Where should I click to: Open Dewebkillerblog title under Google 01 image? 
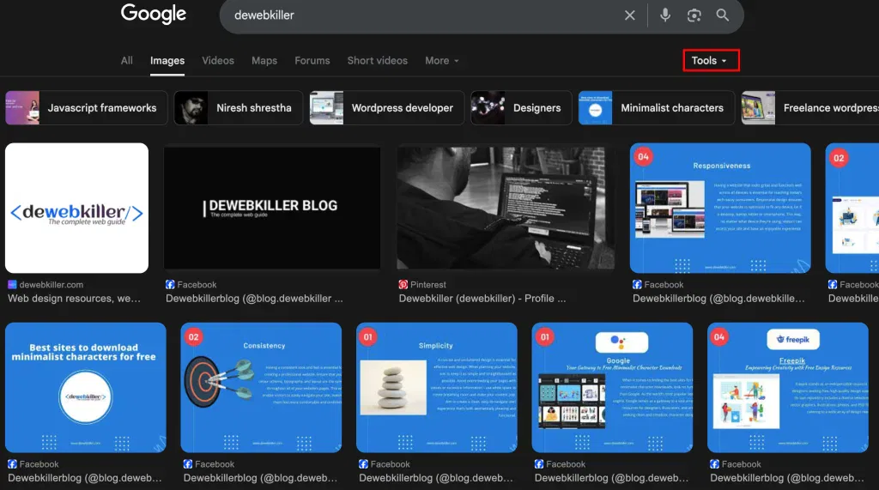tap(611, 478)
